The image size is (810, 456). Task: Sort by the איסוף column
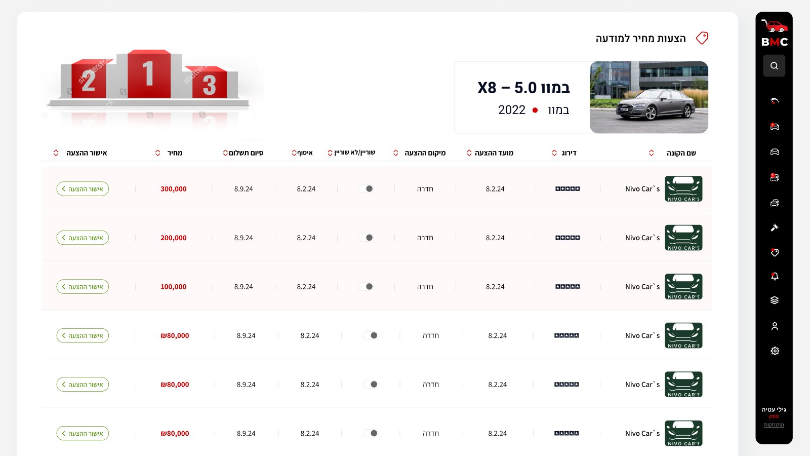click(x=294, y=153)
